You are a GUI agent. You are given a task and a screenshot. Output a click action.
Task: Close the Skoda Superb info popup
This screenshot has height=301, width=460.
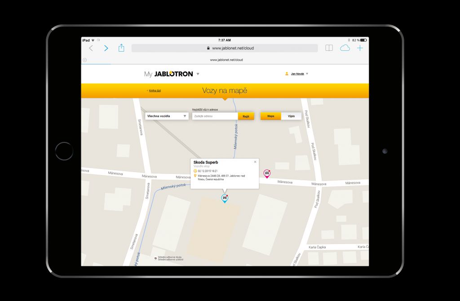tap(255, 162)
